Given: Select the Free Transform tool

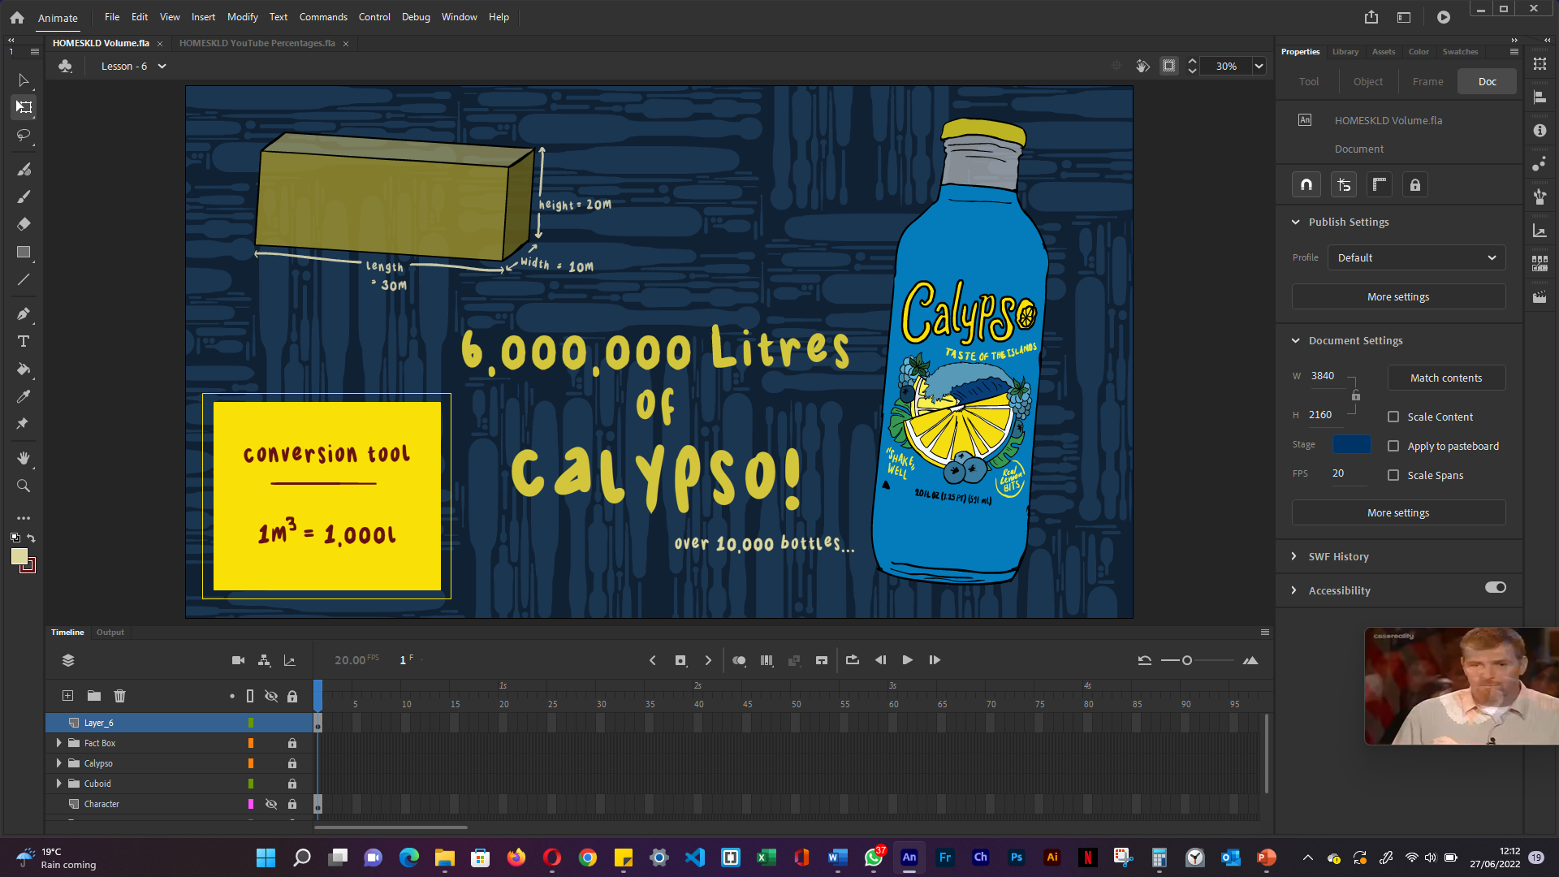Looking at the screenshot, I should (x=24, y=107).
